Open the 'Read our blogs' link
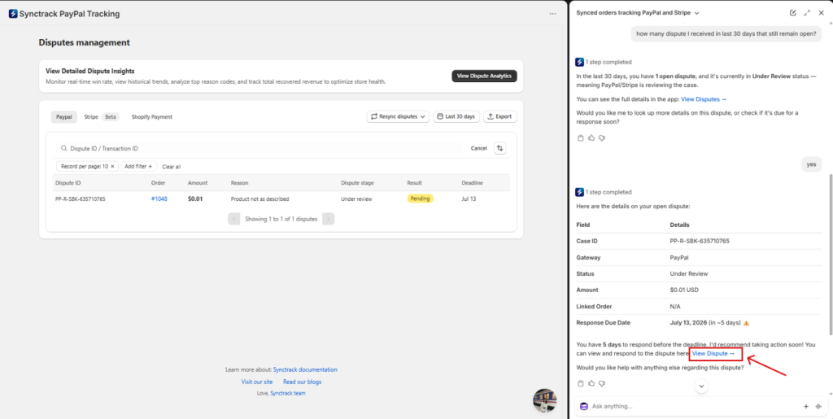This screenshot has width=833, height=419. pos(303,382)
